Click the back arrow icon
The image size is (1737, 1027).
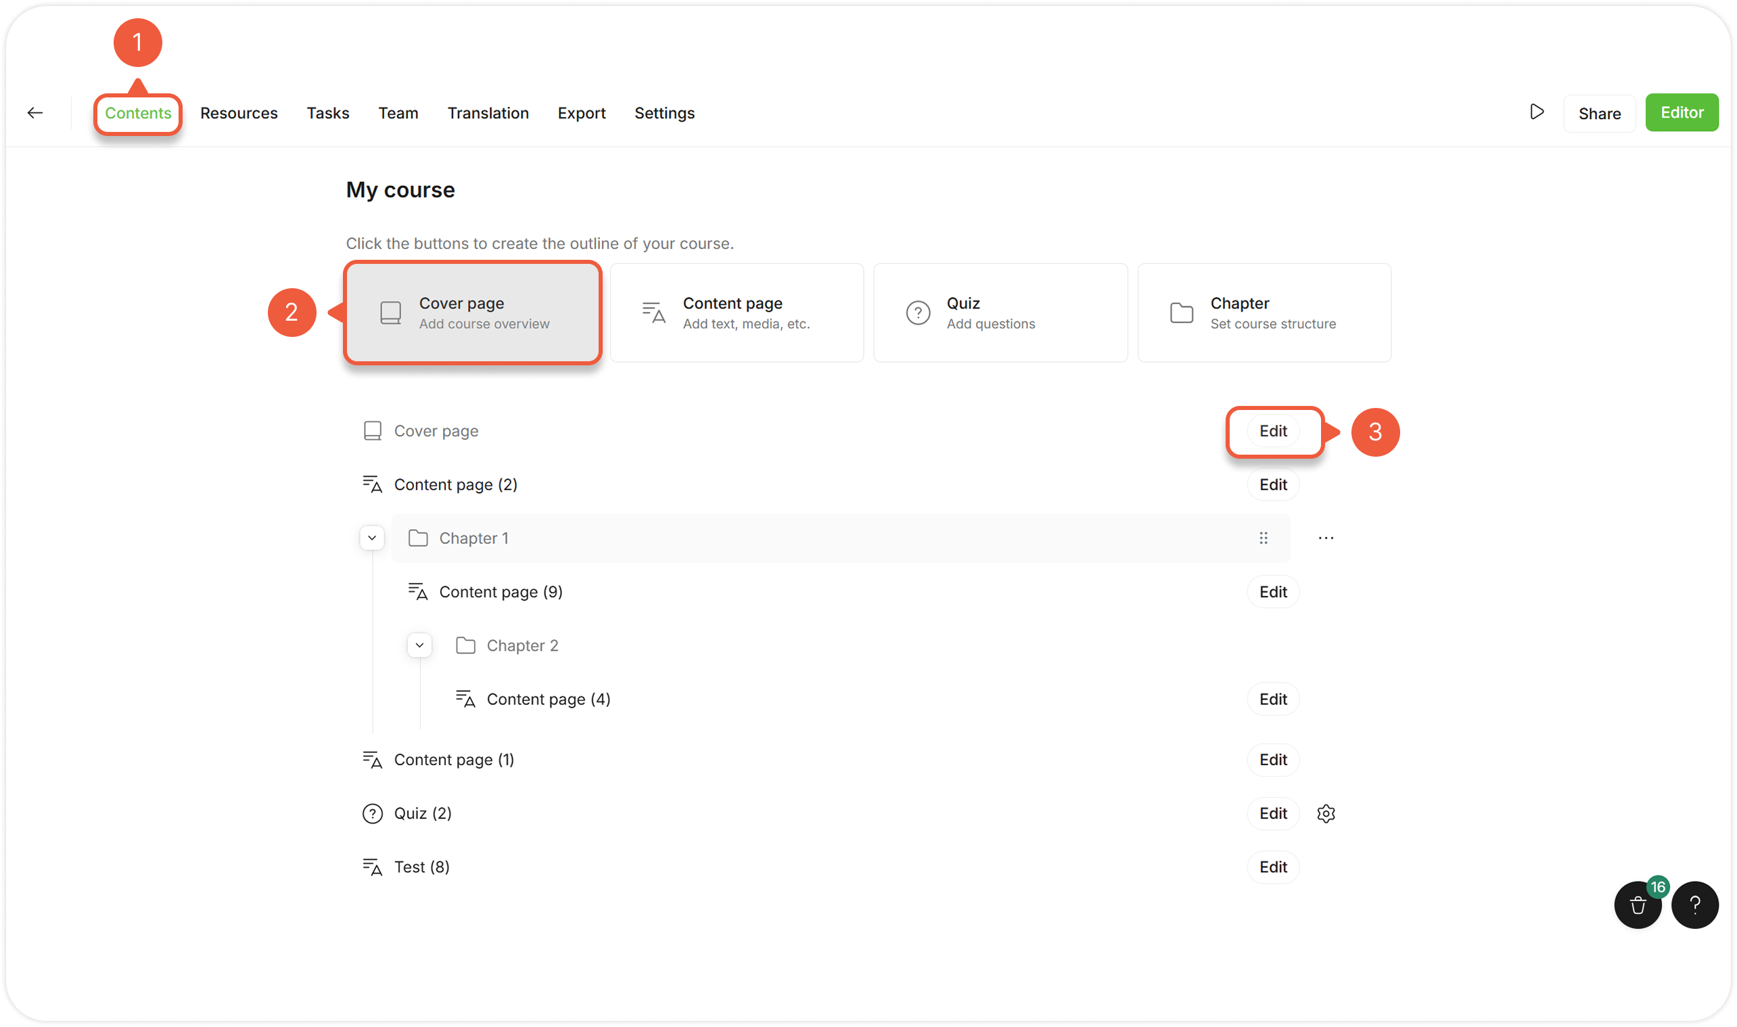(35, 113)
